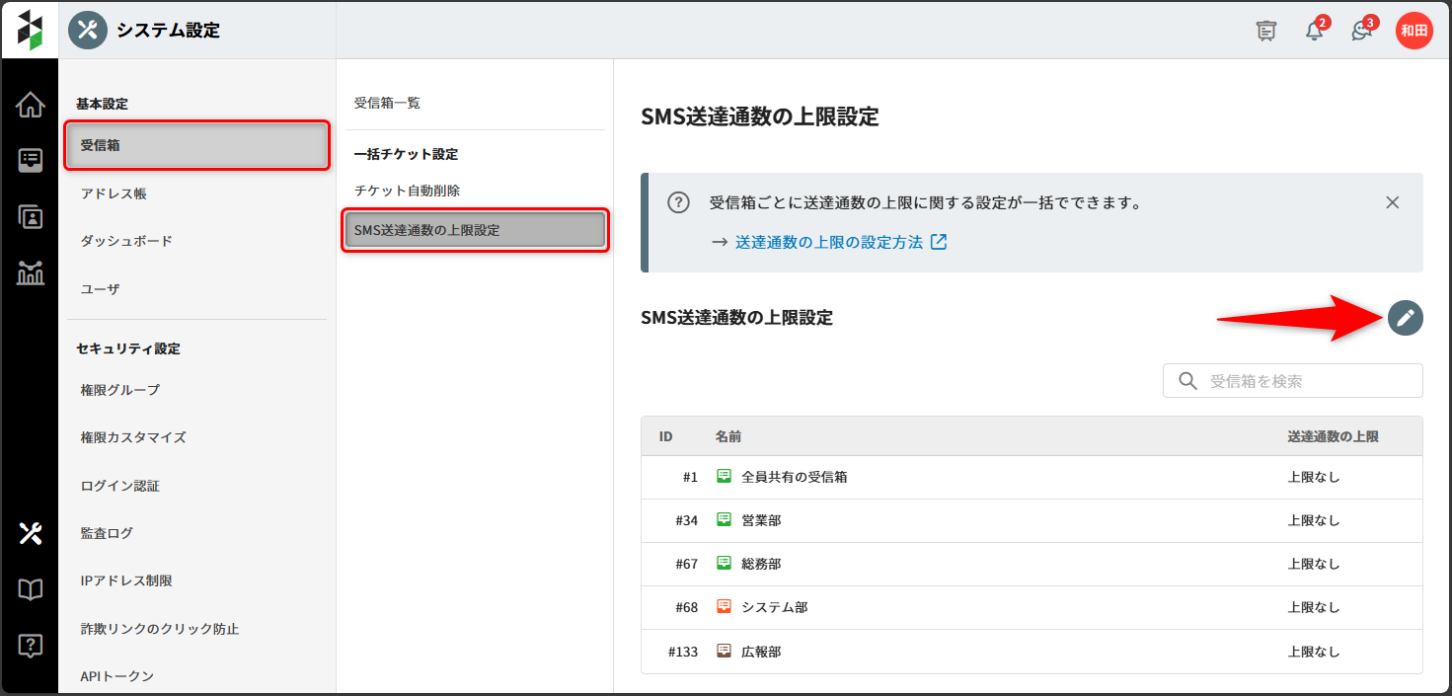Open the manual book icon in left rail

point(31,590)
